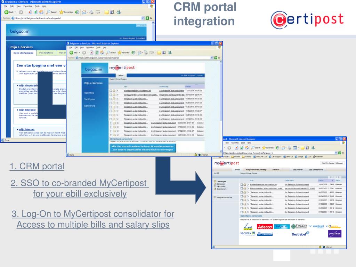Click Back arrow in the middle MyCertipost window
The image size is (356, 267).
tap(71, 52)
